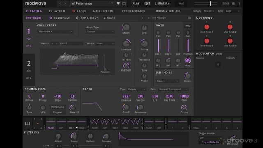Open the Sync Auto dropdown
This screenshot has height=148, width=263.
click(x=233, y=11)
